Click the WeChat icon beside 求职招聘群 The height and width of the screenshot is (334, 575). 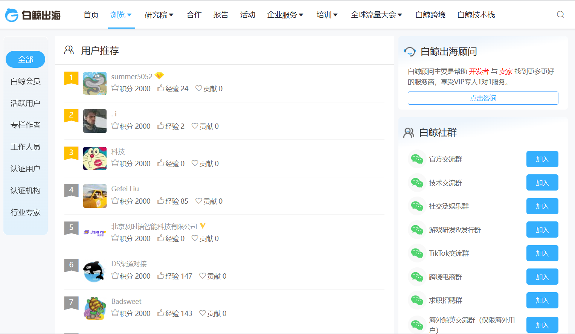pos(417,300)
